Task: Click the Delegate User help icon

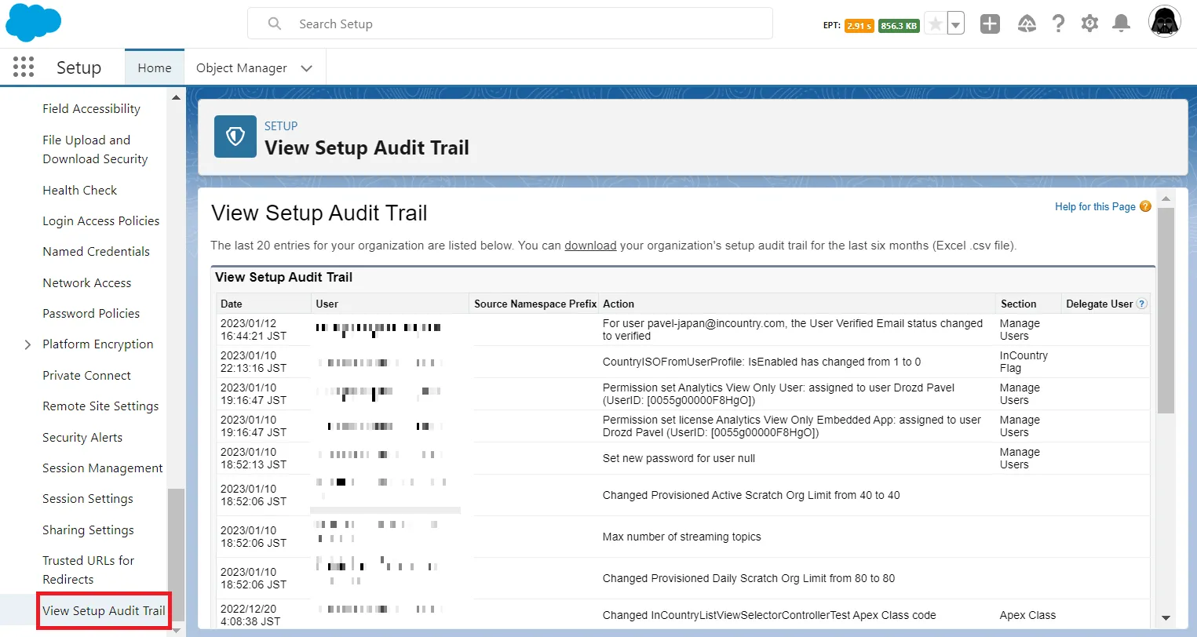Action: click(1142, 304)
